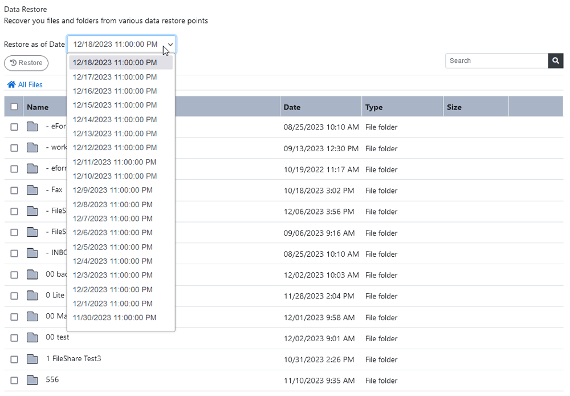Image resolution: width=570 pixels, height=396 pixels.
Task: Select 12/10/2023 11:00:00 PM from list
Action: pyautogui.click(x=115, y=176)
